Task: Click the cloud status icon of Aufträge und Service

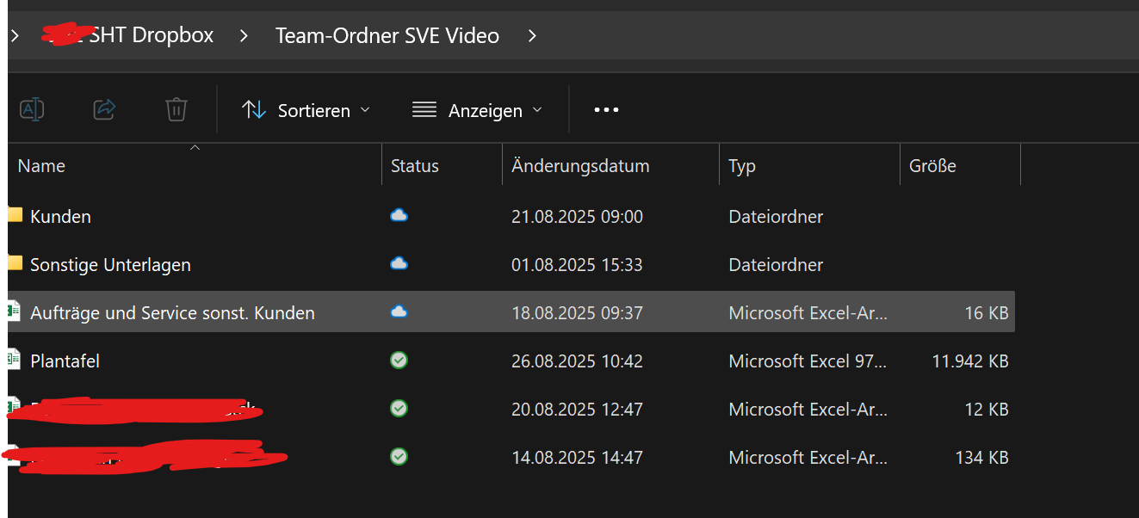Action: [x=399, y=311]
